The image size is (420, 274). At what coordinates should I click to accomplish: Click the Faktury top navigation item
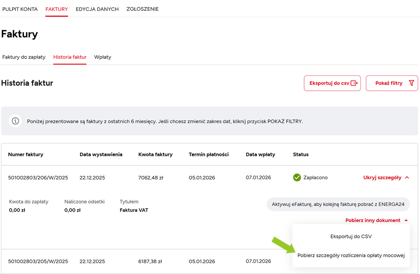[x=57, y=9]
